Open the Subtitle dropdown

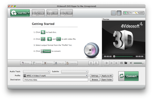pyautogui.click(x=75, y=72)
